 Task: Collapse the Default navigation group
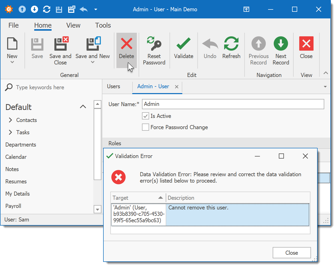tap(83, 107)
